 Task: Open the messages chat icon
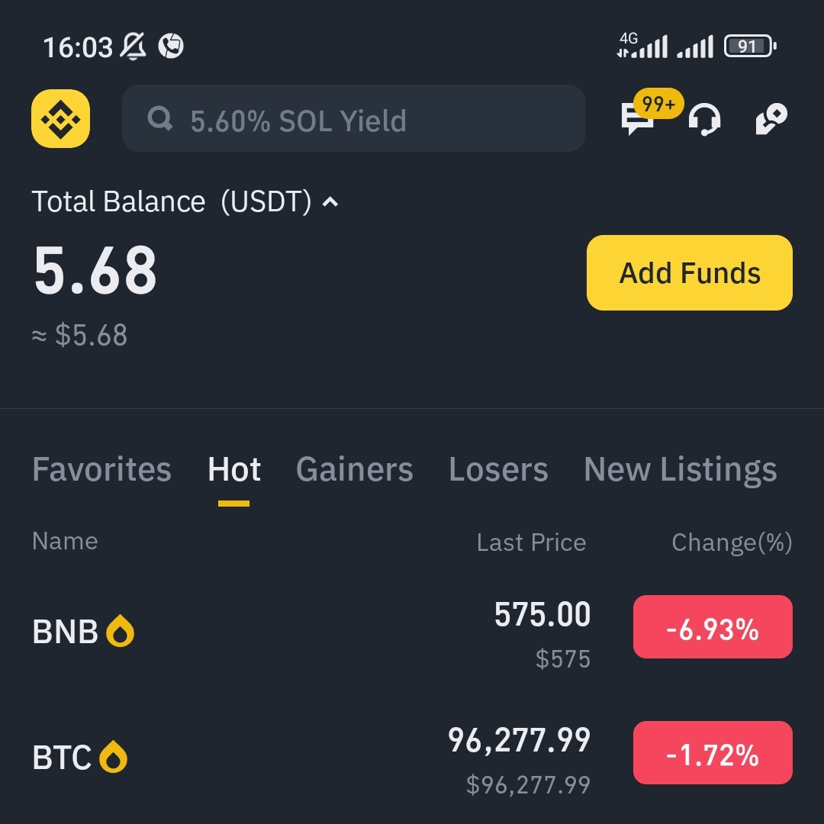[637, 119]
